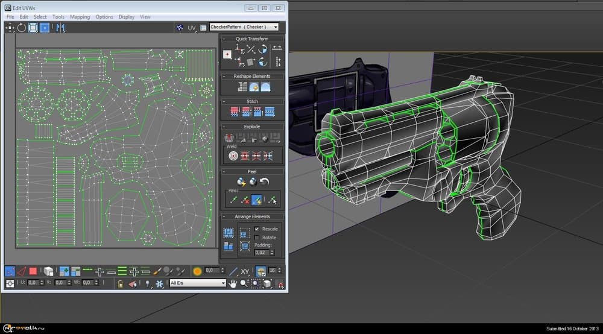Activate the Freeform Mode tool
603x334 pixels.
pyautogui.click(x=45, y=28)
